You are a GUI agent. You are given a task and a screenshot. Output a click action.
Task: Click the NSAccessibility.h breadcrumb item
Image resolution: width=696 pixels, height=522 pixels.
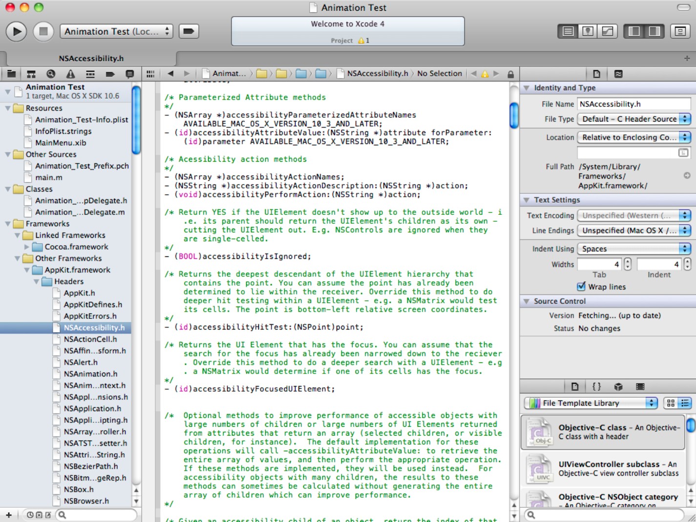coord(373,74)
